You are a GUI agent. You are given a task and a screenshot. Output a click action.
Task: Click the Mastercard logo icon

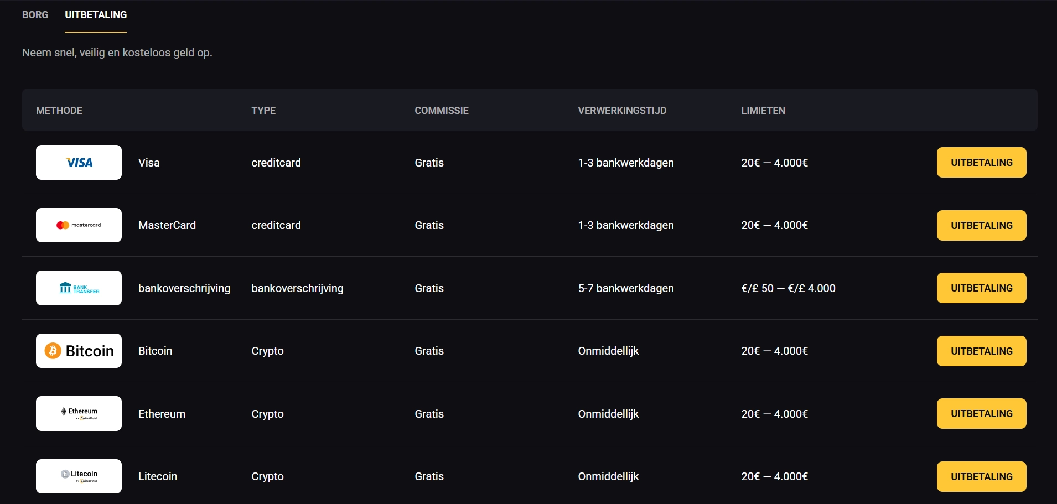[x=79, y=225]
